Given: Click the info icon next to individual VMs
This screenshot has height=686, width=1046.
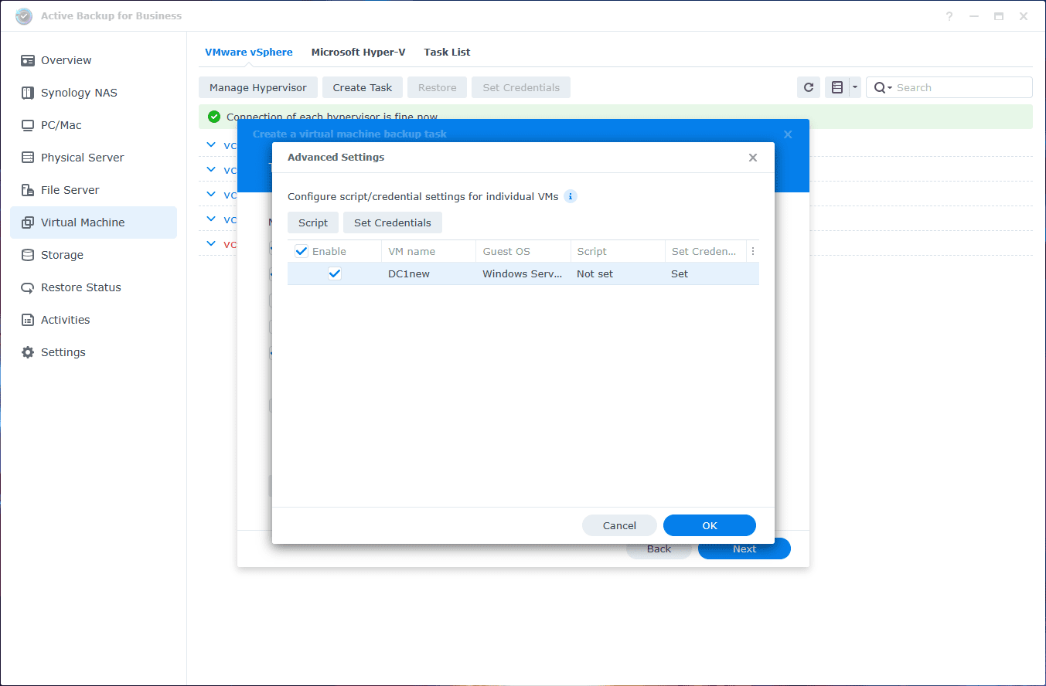Looking at the screenshot, I should [571, 196].
